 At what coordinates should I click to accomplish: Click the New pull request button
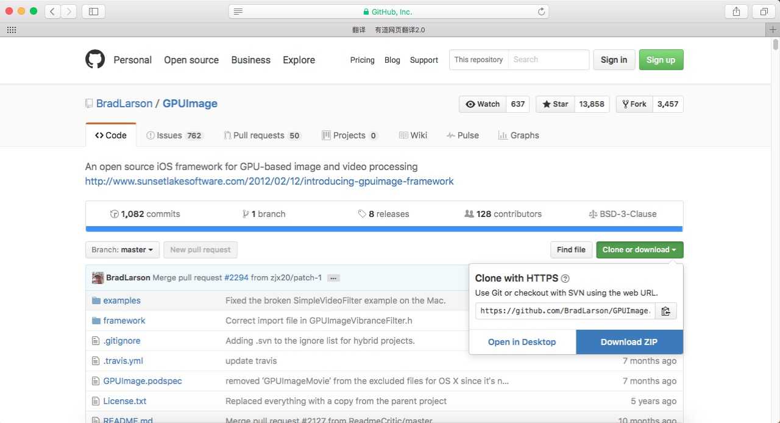click(200, 250)
